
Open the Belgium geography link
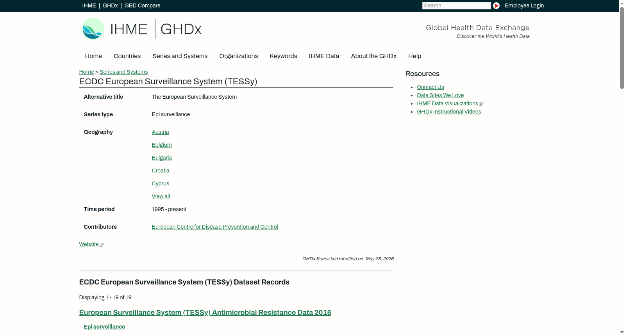(x=162, y=145)
